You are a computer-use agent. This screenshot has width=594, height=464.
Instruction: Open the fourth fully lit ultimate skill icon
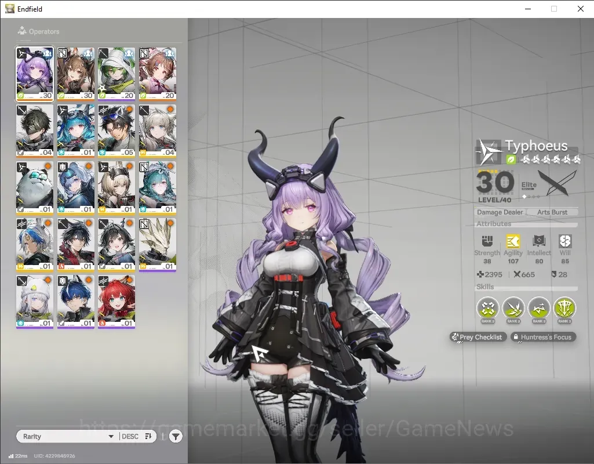pos(564,308)
